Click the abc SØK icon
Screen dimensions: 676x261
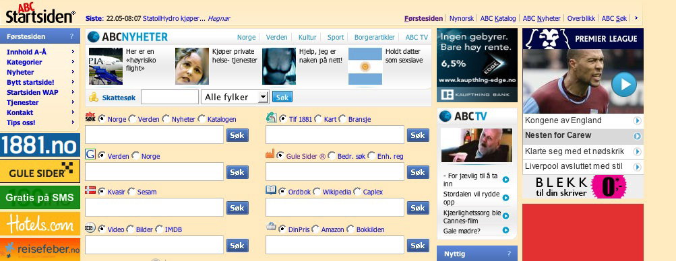[x=90, y=116]
